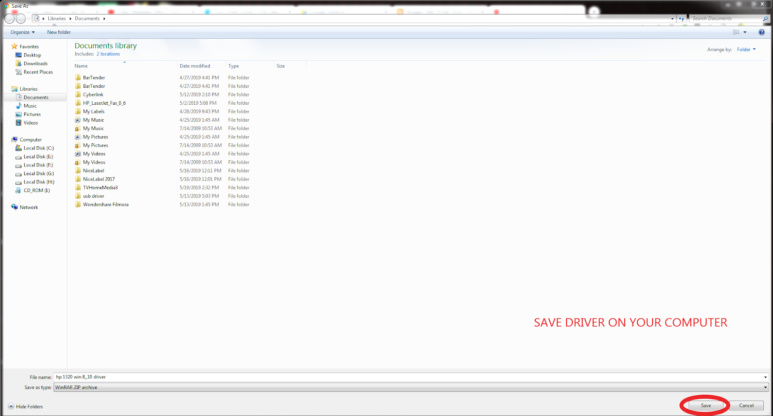Click the search magnifier icon
Viewport: 773px width, 416px height.
click(765, 19)
